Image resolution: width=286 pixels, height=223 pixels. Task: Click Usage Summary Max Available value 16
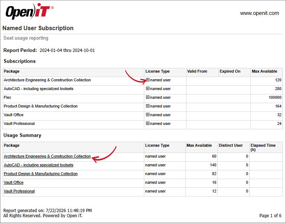coord(214,183)
